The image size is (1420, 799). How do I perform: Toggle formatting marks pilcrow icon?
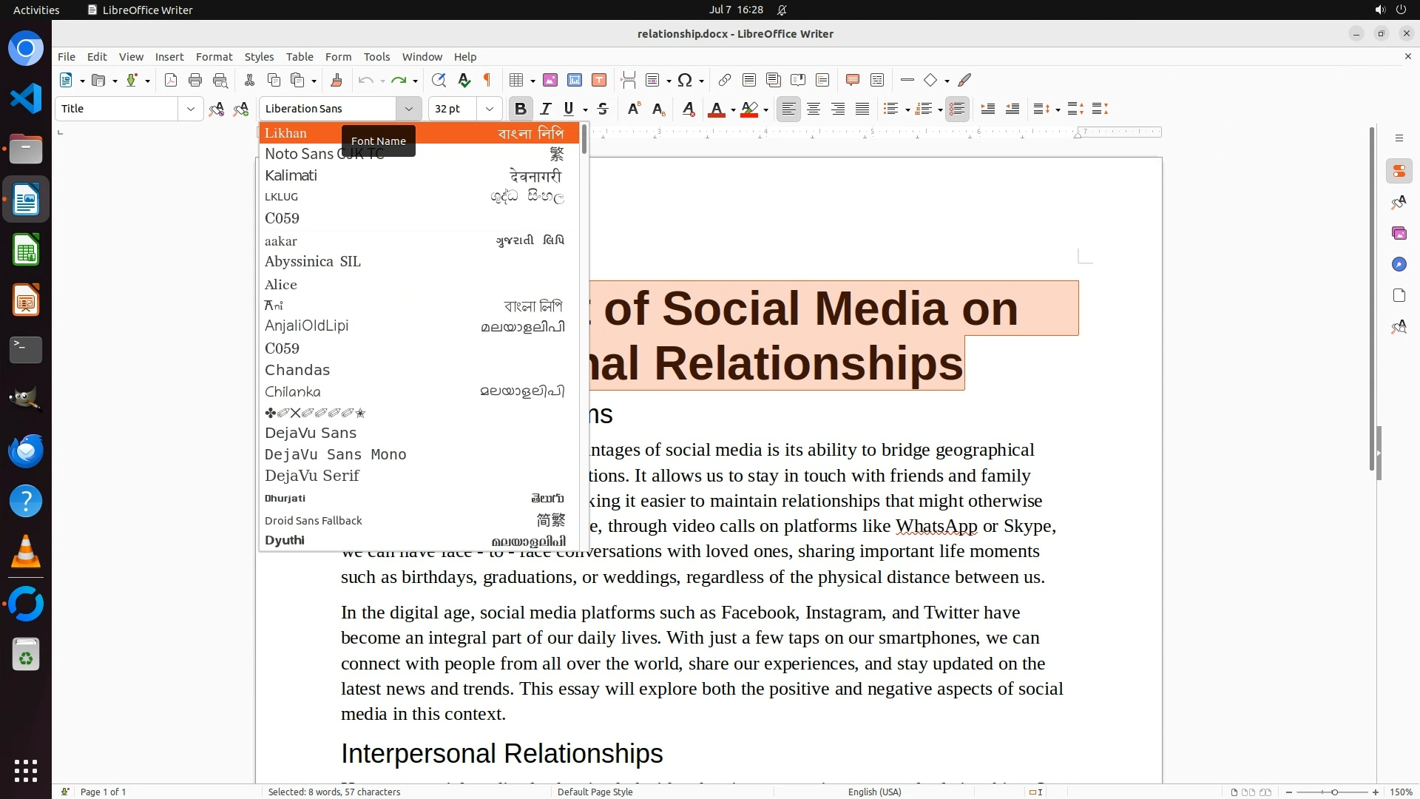tap(487, 80)
